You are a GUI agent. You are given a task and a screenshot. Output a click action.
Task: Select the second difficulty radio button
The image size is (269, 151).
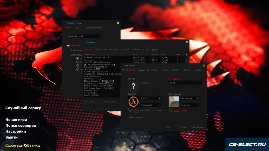pyautogui.click(x=78, y=62)
